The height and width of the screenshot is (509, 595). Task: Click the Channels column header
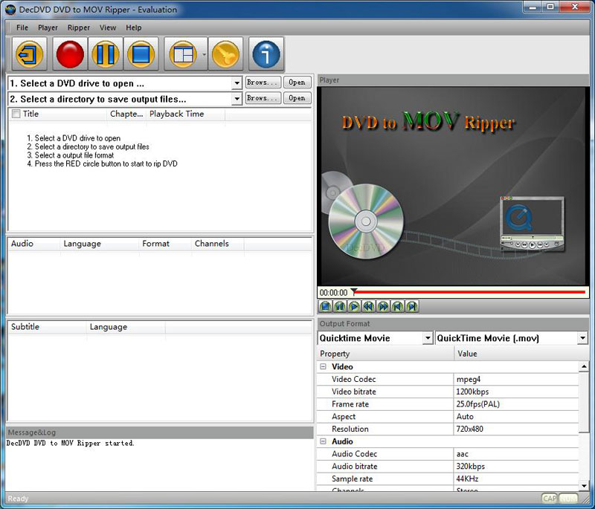click(218, 244)
